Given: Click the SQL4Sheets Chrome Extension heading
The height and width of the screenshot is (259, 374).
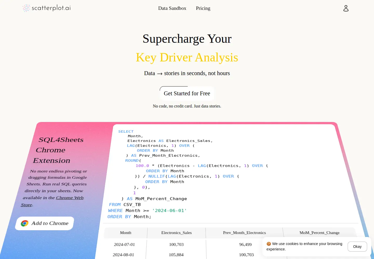Looking at the screenshot, I should [x=58, y=150].
